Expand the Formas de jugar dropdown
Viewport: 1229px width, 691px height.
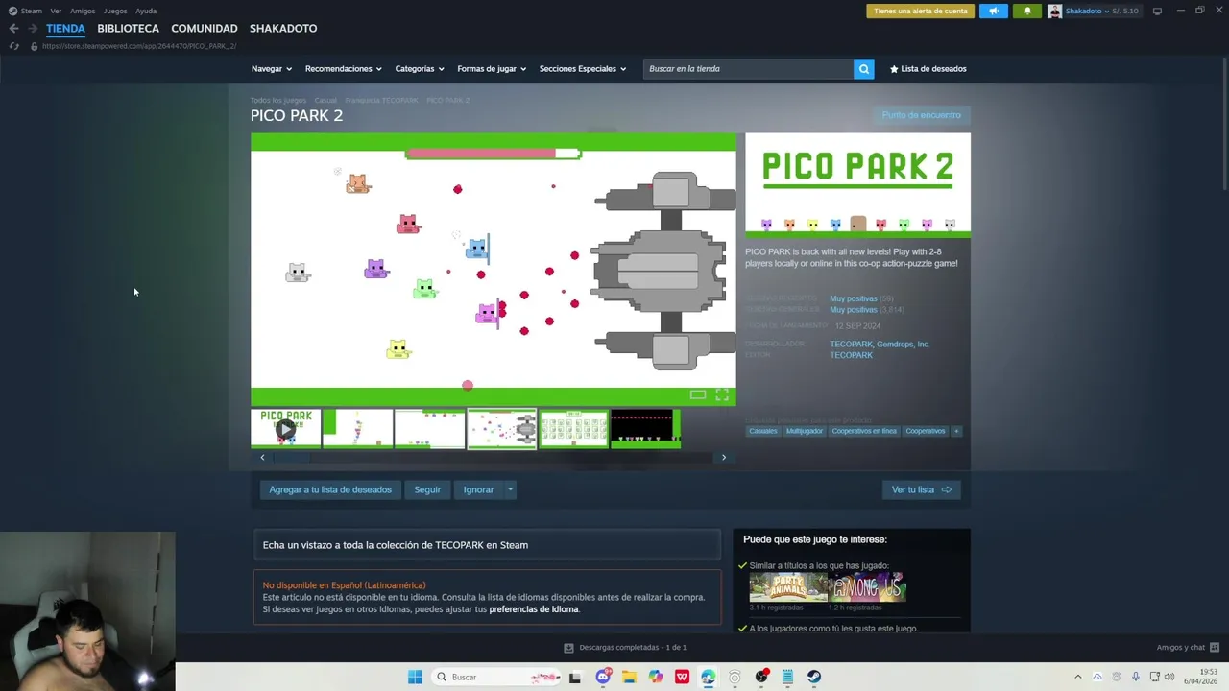pos(492,69)
